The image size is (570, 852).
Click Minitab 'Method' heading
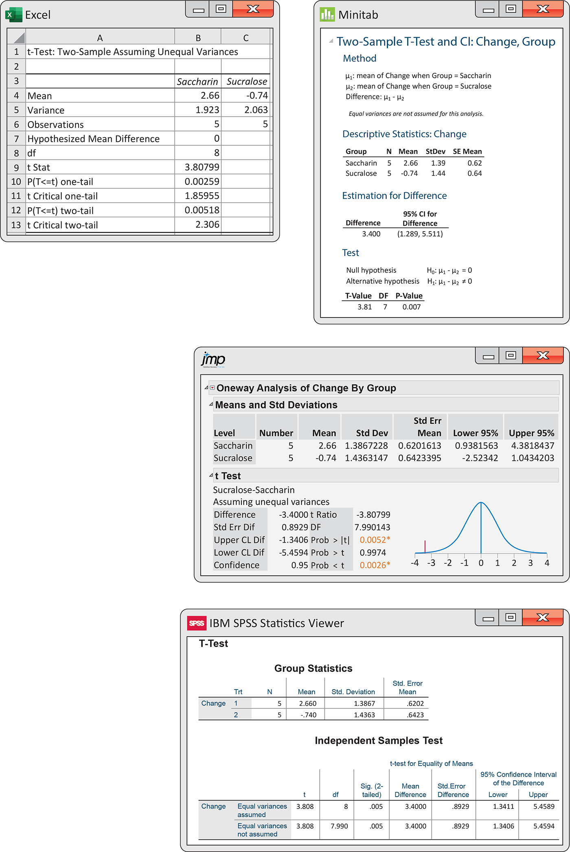tap(360, 58)
